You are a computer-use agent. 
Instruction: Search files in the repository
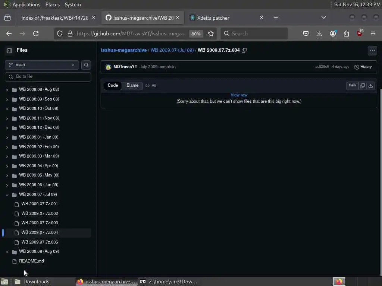pos(86,65)
